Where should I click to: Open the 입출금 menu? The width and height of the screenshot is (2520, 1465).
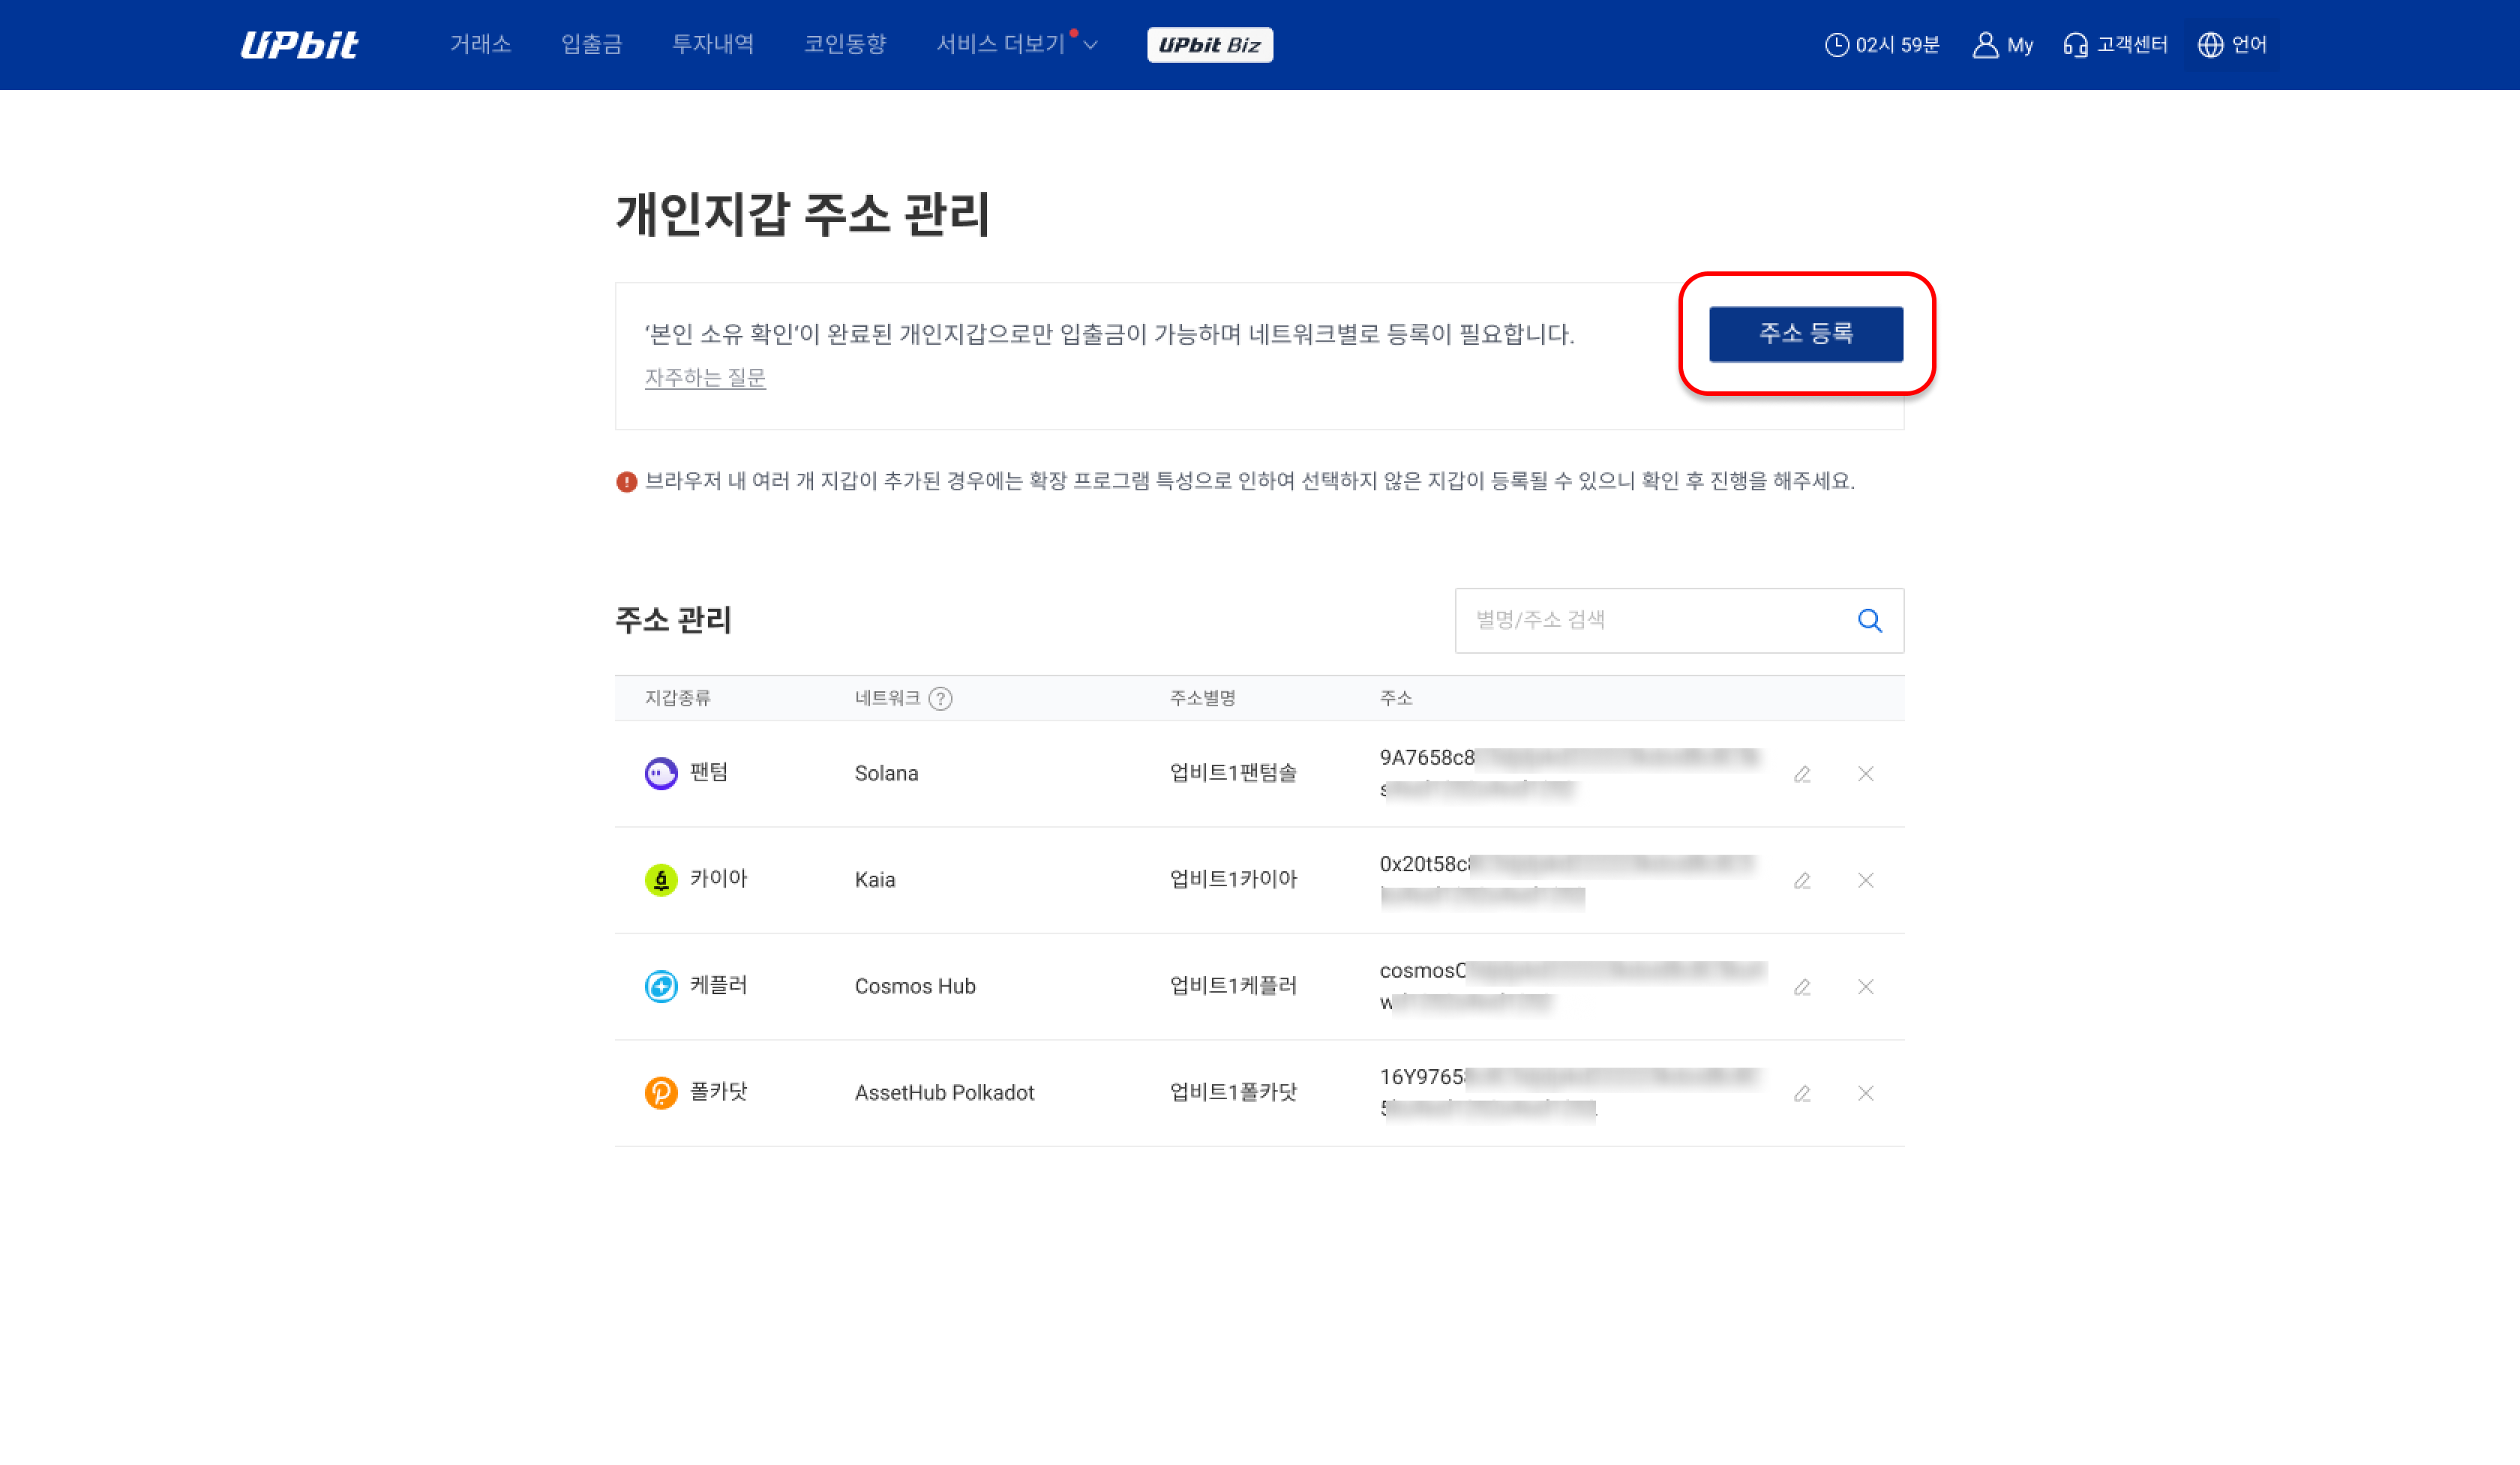(592, 44)
